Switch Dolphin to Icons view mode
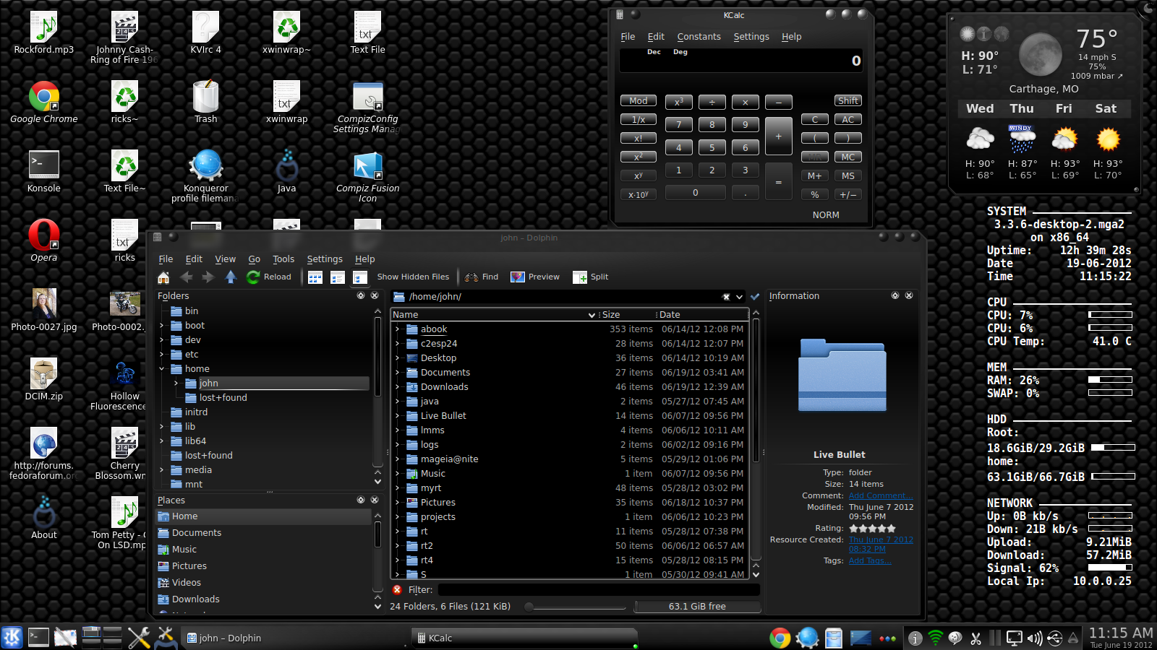The width and height of the screenshot is (1157, 650). tap(315, 277)
